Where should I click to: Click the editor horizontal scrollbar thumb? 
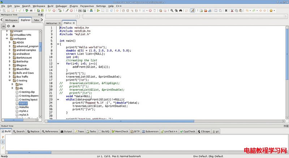click(121, 121)
